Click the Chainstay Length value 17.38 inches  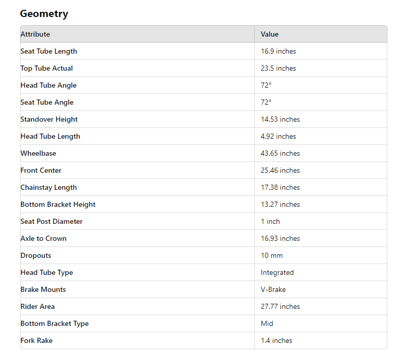280,188
